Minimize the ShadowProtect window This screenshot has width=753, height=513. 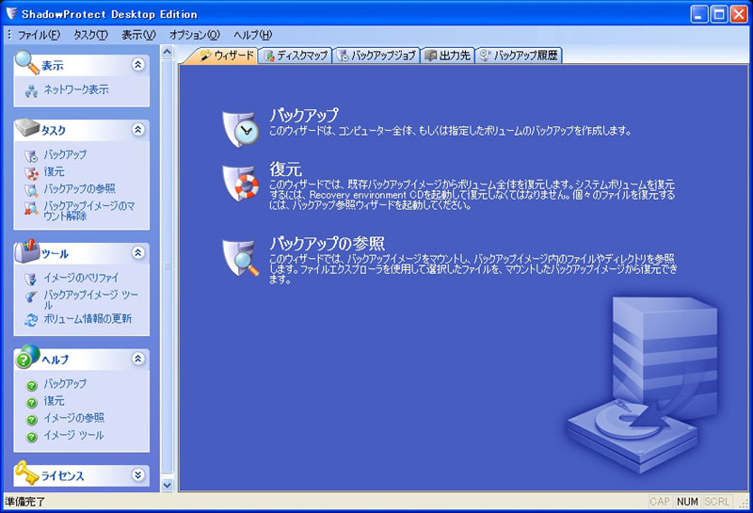699,14
